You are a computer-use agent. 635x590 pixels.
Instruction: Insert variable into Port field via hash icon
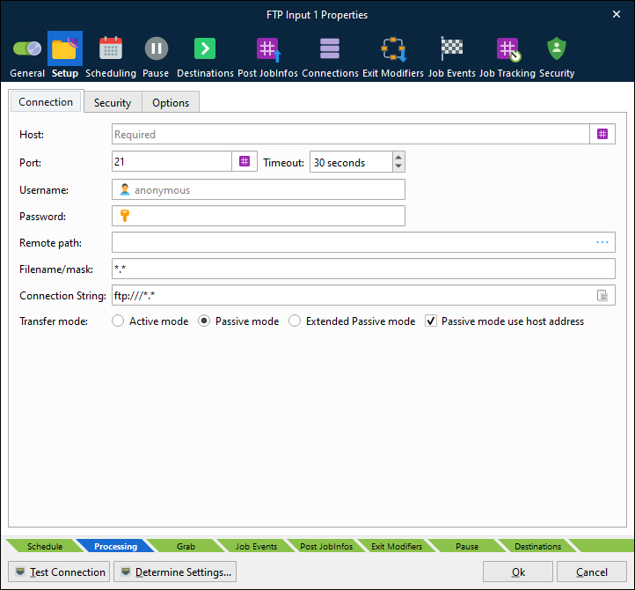pos(245,161)
